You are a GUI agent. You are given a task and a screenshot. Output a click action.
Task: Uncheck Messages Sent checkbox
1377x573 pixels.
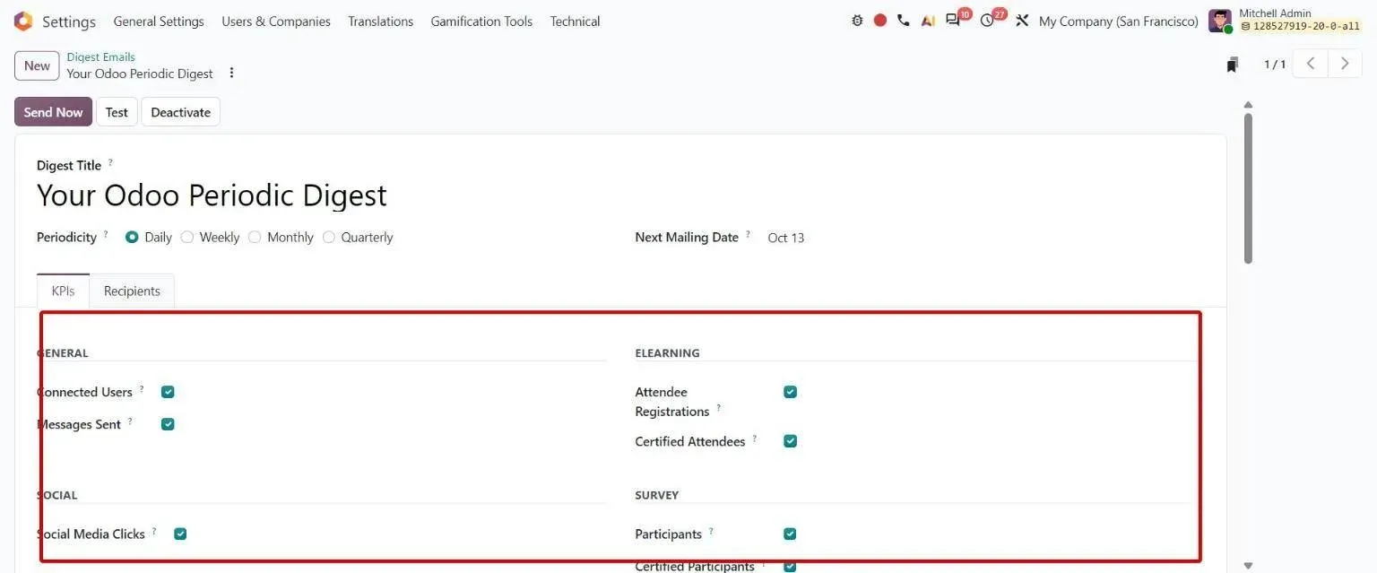coord(168,424)
